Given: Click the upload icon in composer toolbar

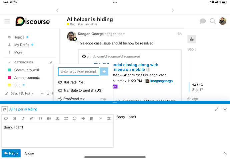Looking at the screenshot, I should tap(57, 119).
